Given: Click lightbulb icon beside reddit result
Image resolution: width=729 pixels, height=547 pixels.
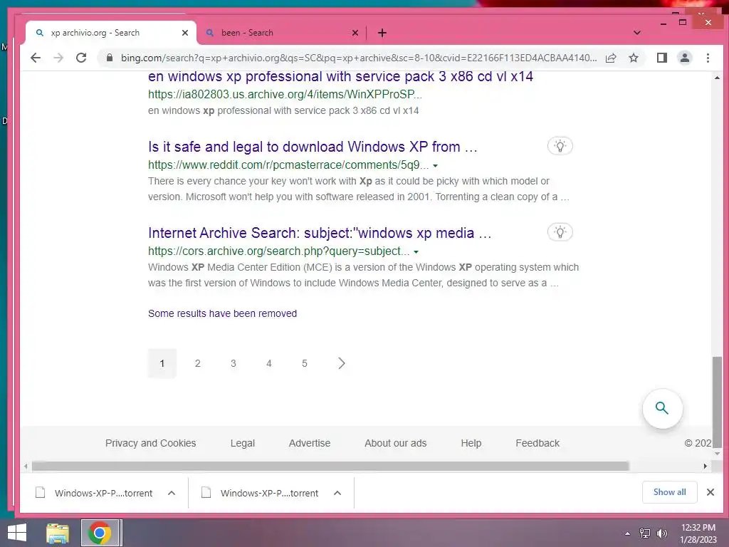Looking at the screenshot, I should tap(560, 146).
